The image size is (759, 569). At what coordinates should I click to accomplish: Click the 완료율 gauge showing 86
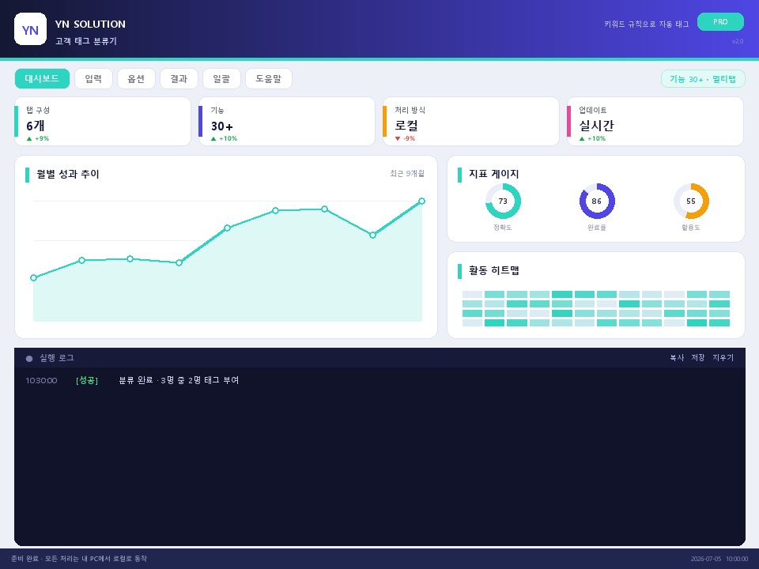coord(597,202)
